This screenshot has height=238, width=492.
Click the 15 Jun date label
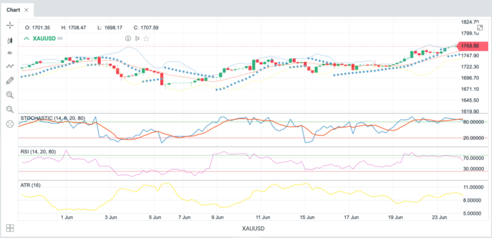(x=307, y=218)
